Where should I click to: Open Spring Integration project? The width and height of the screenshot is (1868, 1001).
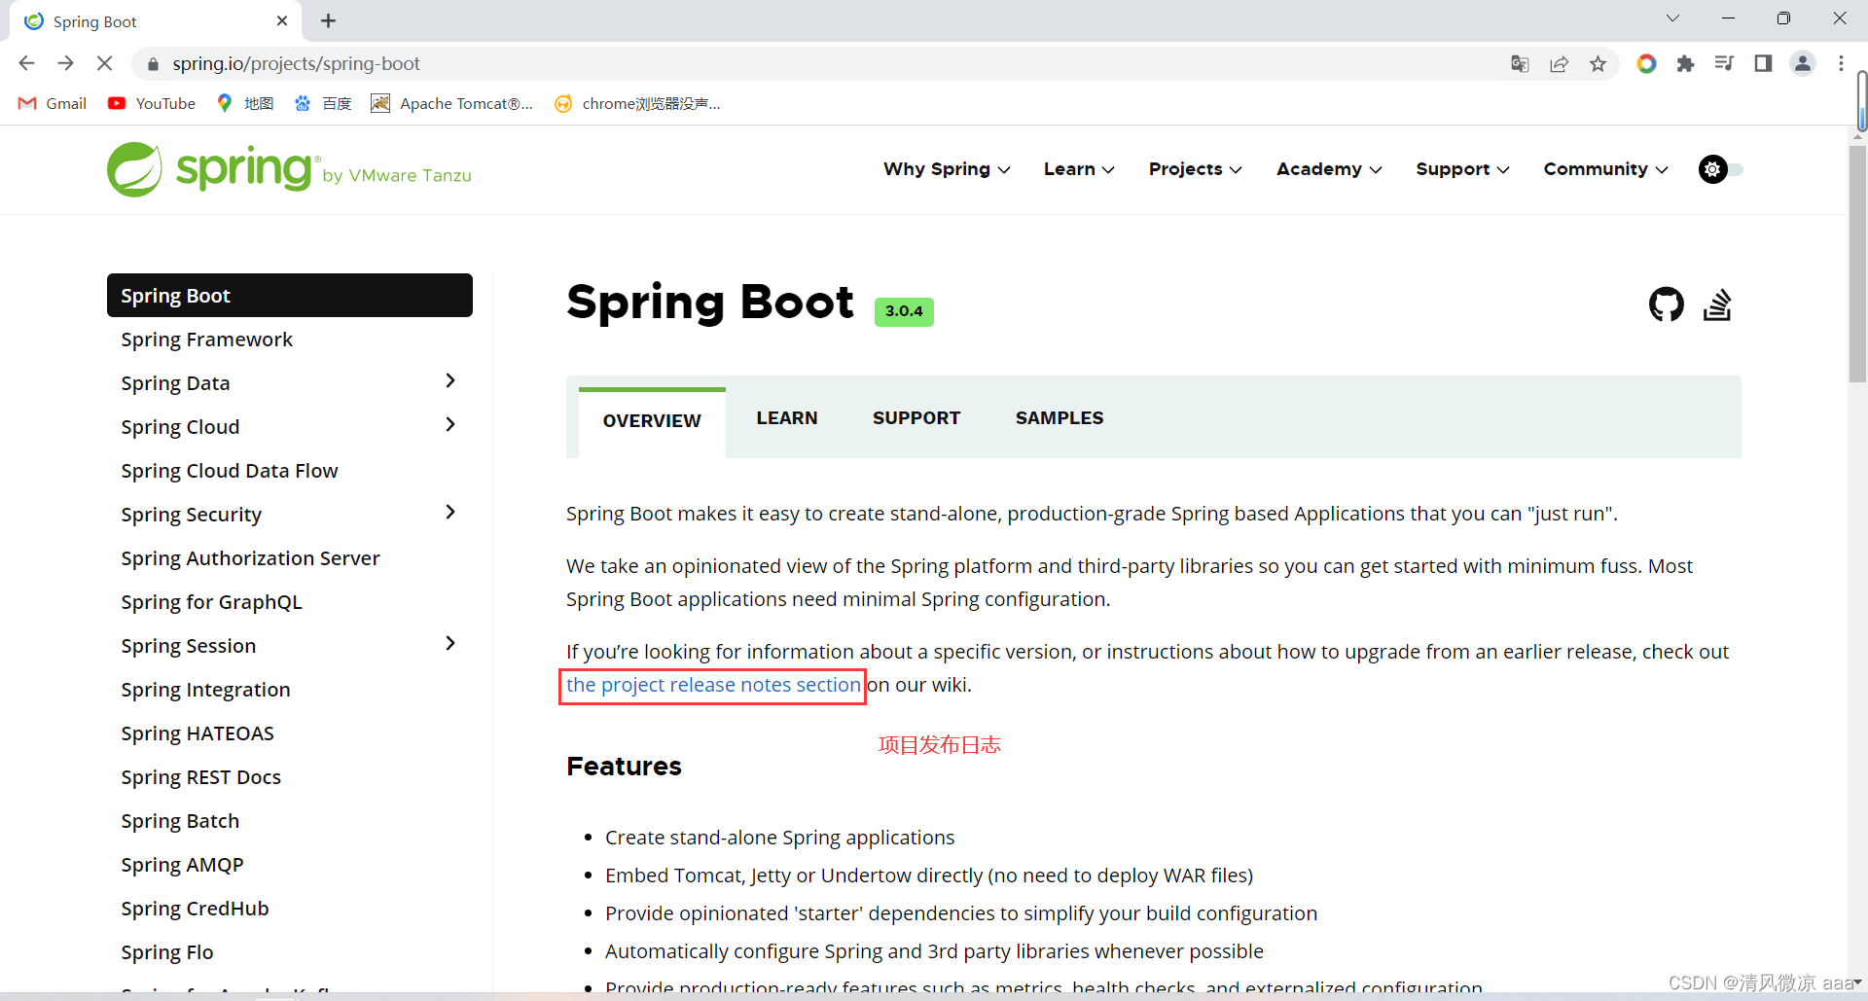(205, 690)
